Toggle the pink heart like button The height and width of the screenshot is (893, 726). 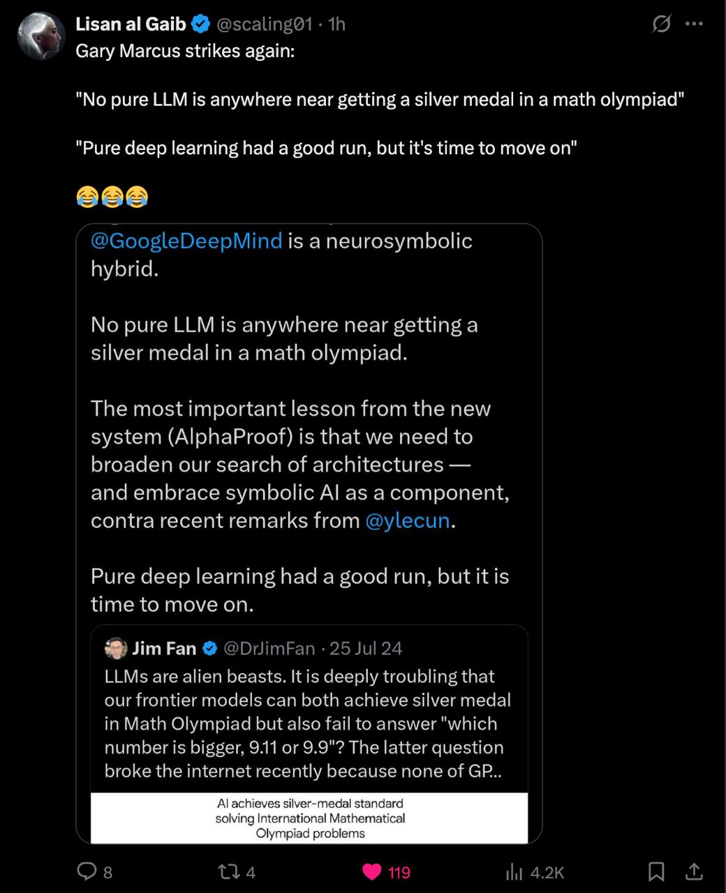(372, 871)
